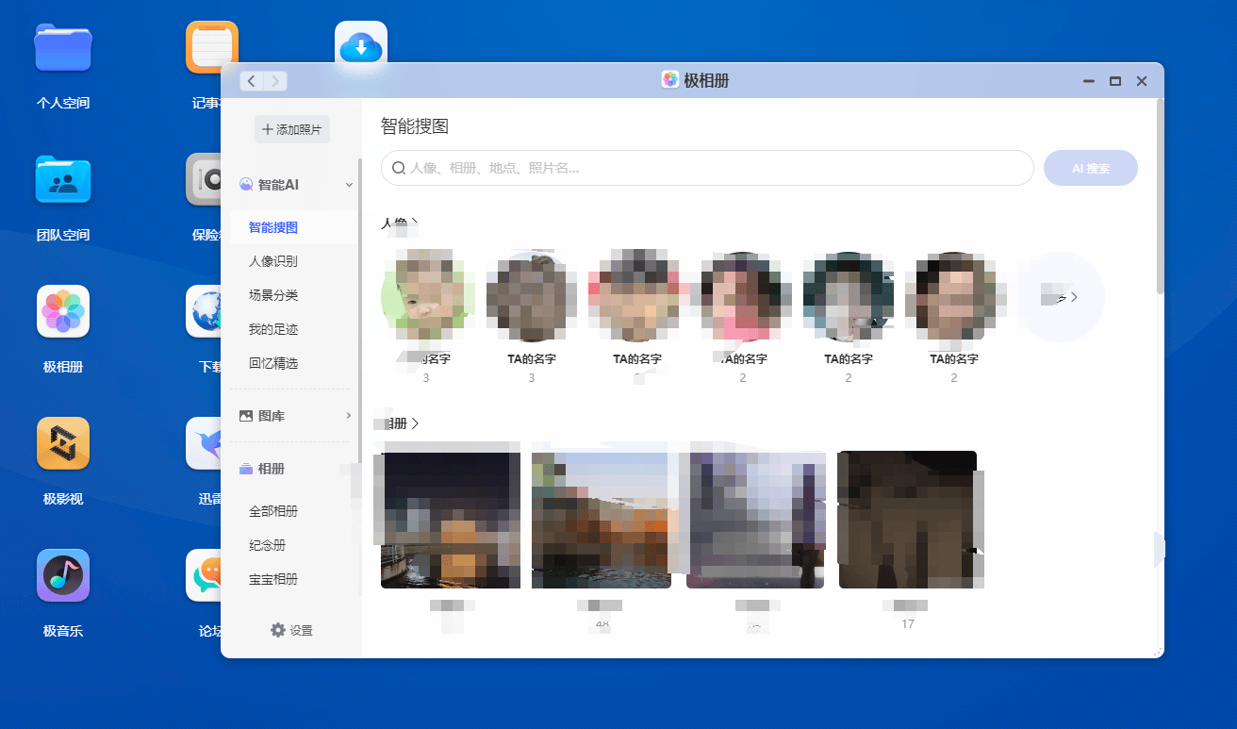
Task: Open the album showing a waterside sunset
Action: [602, 520]
